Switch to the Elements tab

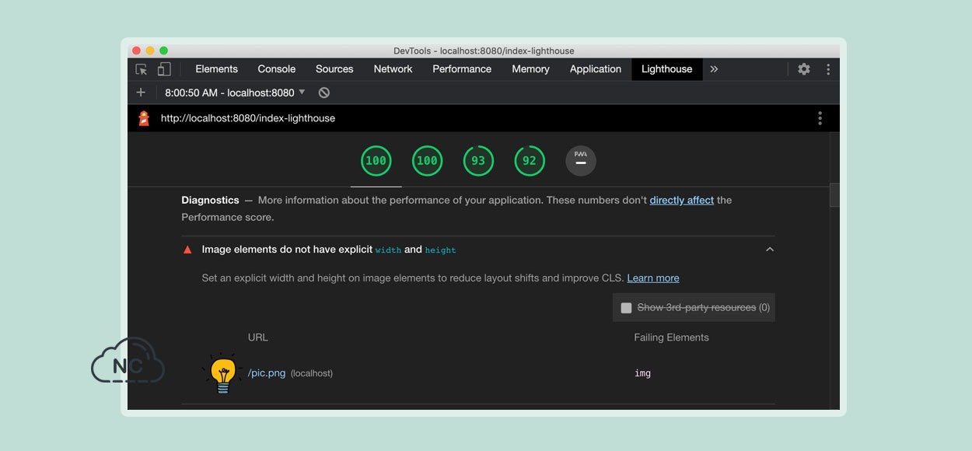[217, 69]
